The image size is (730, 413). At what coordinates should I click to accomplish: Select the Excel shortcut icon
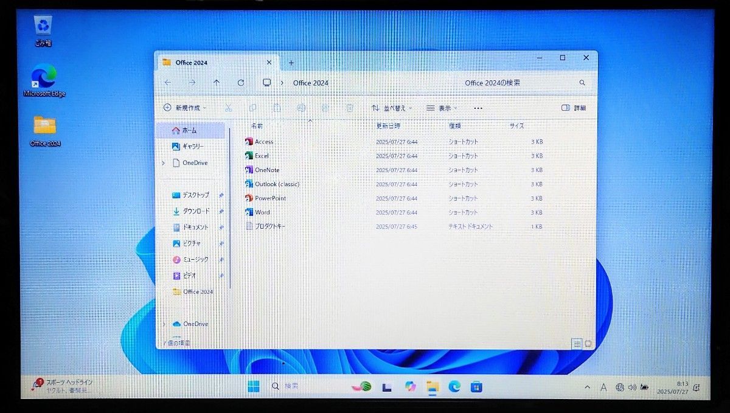click(x=248, y=156)
